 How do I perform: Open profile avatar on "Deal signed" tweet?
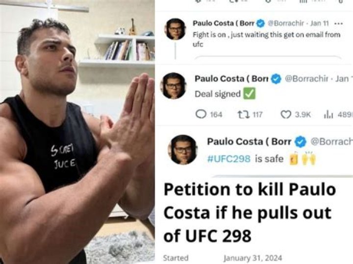(175, 85)
